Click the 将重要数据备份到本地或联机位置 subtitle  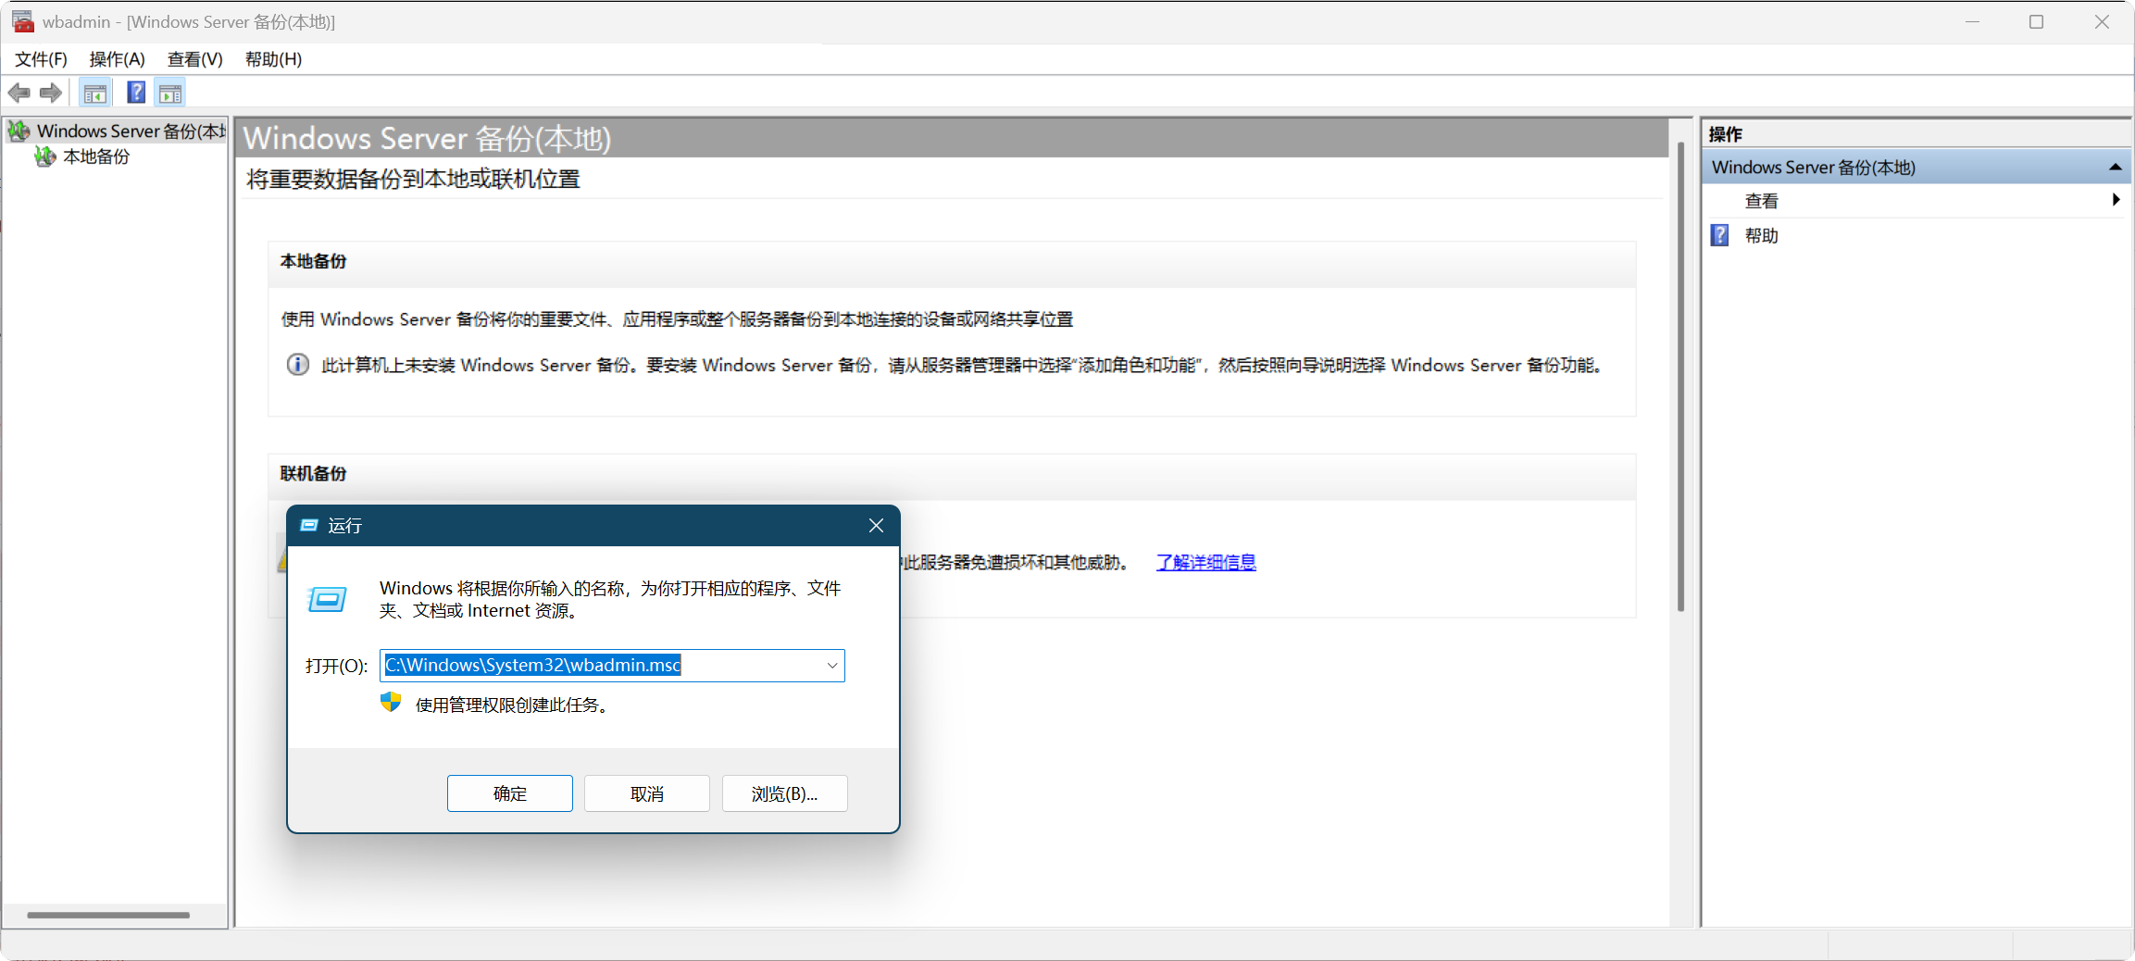pos(413,180)
